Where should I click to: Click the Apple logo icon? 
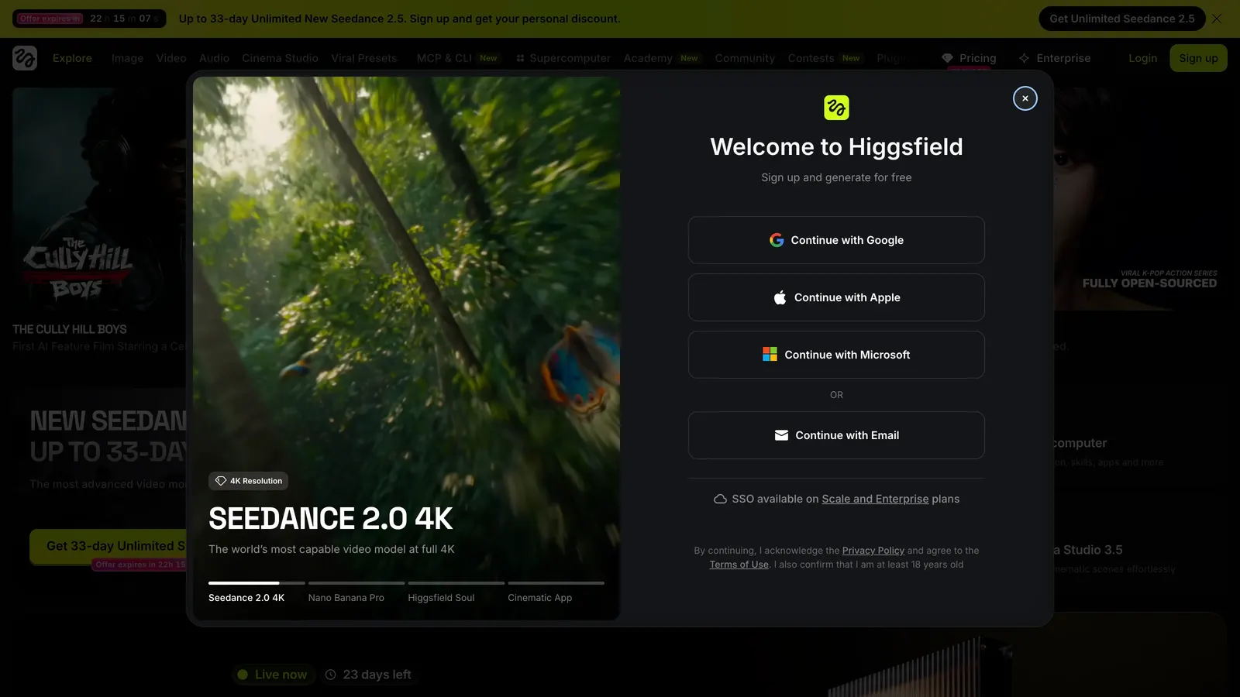click(x=780, y=297)
